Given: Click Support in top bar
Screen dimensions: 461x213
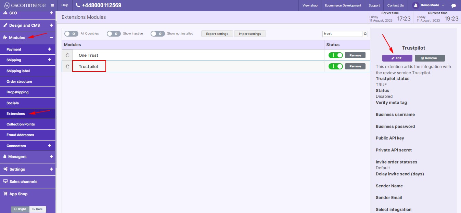Looking at the screenshot, I should click(x=374, y=5).
